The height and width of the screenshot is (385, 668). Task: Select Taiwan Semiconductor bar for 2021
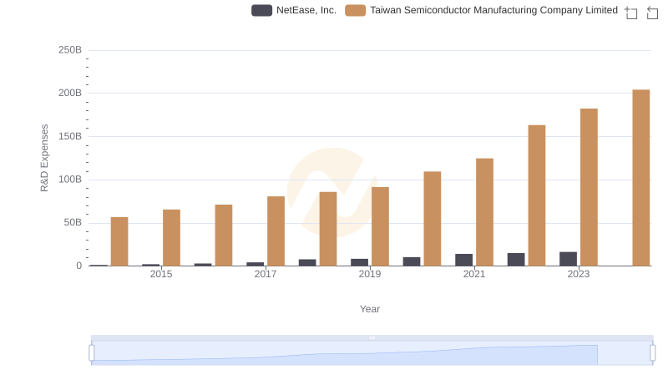484,212
